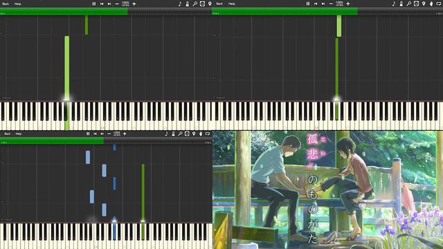The width and height of the screenshot is (443, 249).
Task: Click the 100% speed label in top-right window
Action: click(x=339, y=3)
